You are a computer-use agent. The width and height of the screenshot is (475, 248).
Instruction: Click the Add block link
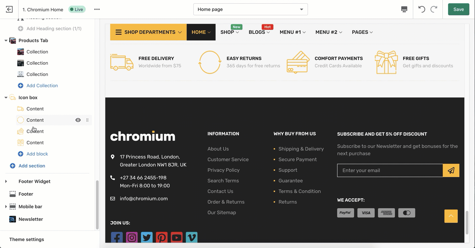[37, 154]
